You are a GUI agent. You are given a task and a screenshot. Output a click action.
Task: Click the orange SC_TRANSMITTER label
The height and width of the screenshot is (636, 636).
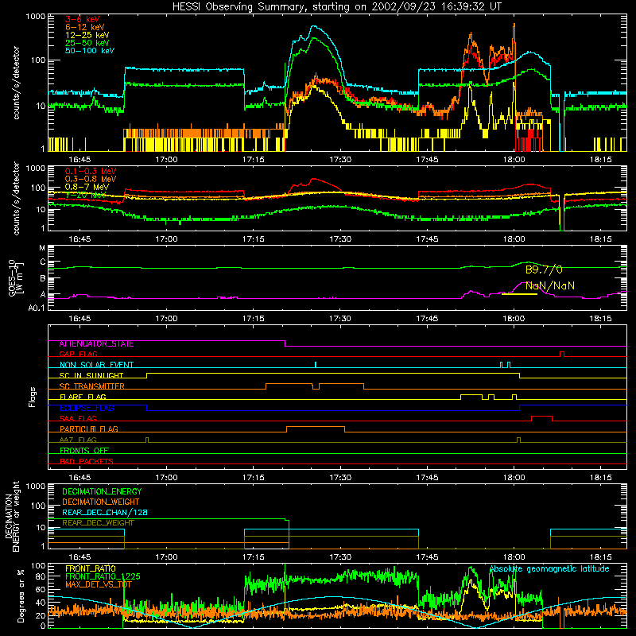[x=91, y=386]
